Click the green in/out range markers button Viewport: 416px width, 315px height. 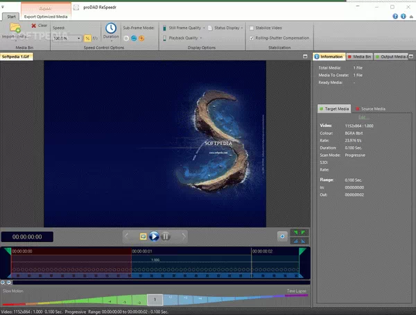[300, 232]
